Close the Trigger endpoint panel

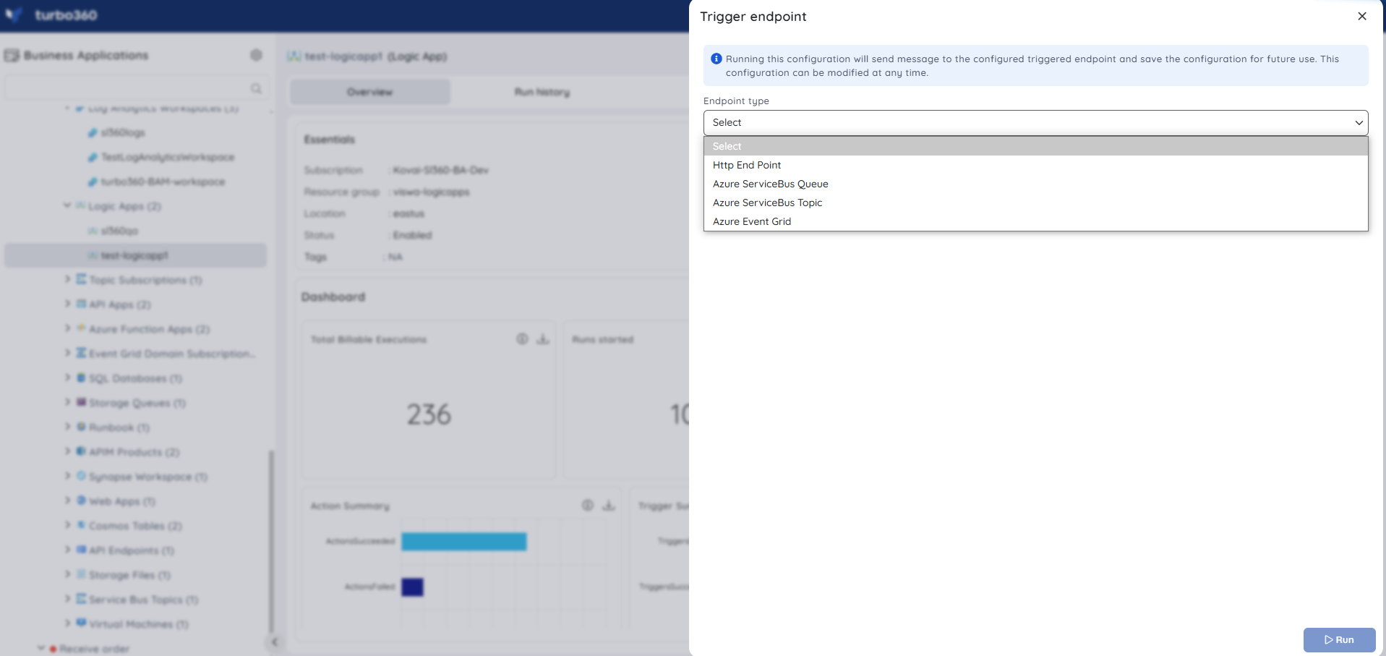1362,16
